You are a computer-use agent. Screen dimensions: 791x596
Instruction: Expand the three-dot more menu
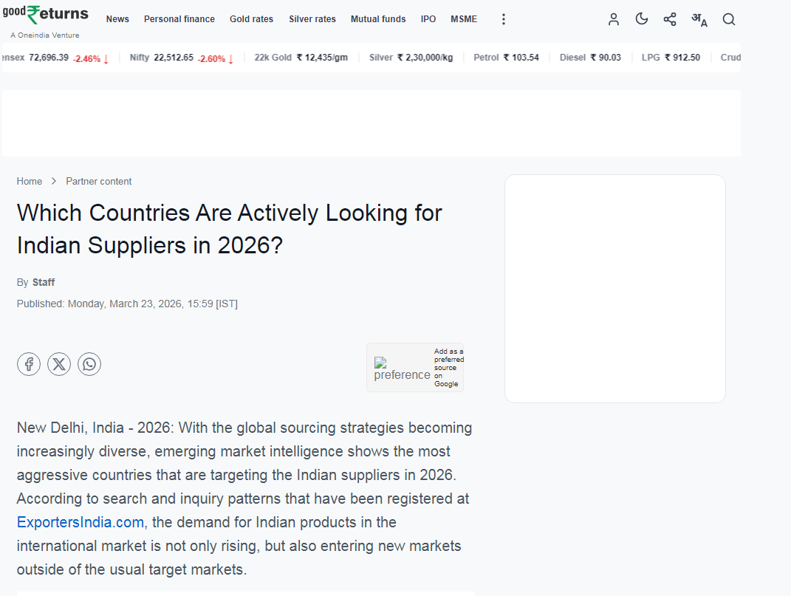coord(504,19)
